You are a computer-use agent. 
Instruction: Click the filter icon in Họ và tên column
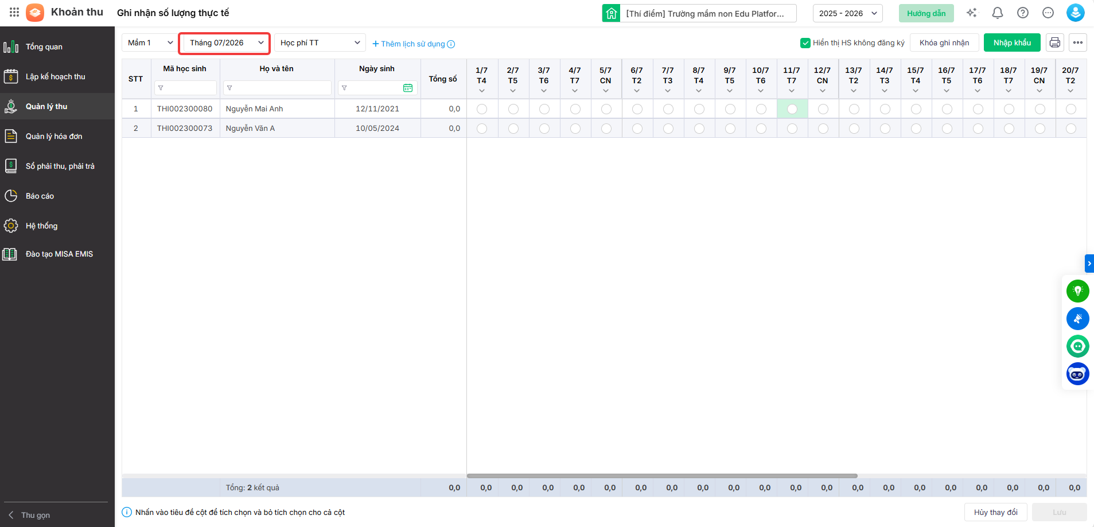coord(229,88)
